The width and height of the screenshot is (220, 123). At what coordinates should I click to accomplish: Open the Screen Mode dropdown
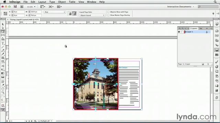tap(51, 6)
